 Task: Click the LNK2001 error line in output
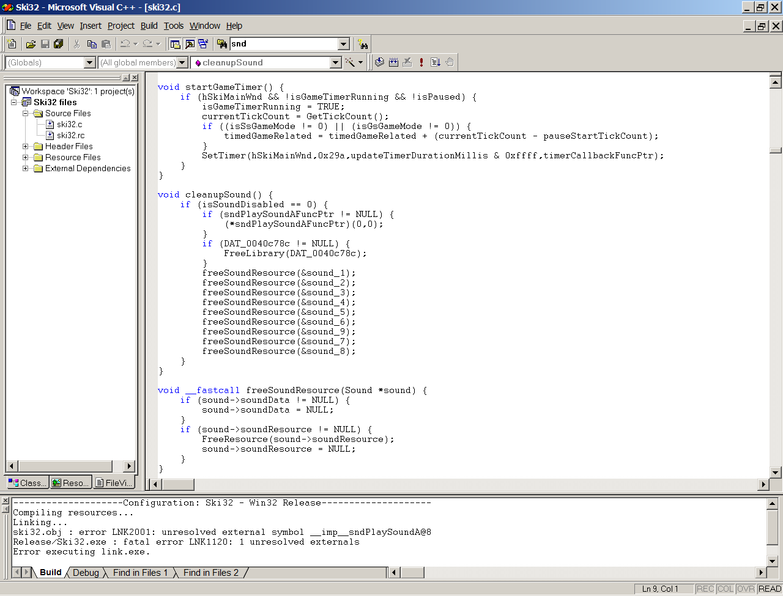click(222, 532)
